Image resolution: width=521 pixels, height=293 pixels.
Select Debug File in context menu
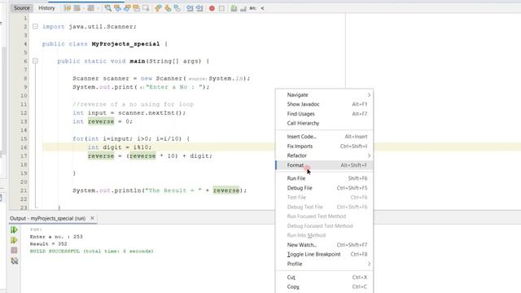[325, 188]
